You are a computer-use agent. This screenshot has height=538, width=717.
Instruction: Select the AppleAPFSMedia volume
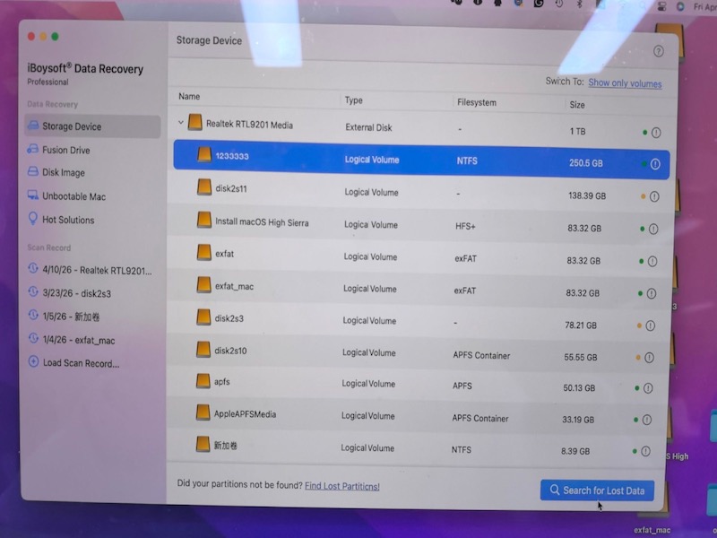point(415,416)
